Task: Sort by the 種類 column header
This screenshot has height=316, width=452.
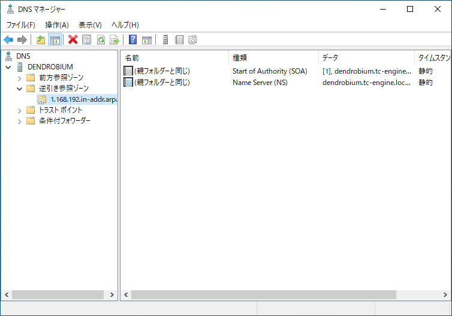Action: [273, 58]
